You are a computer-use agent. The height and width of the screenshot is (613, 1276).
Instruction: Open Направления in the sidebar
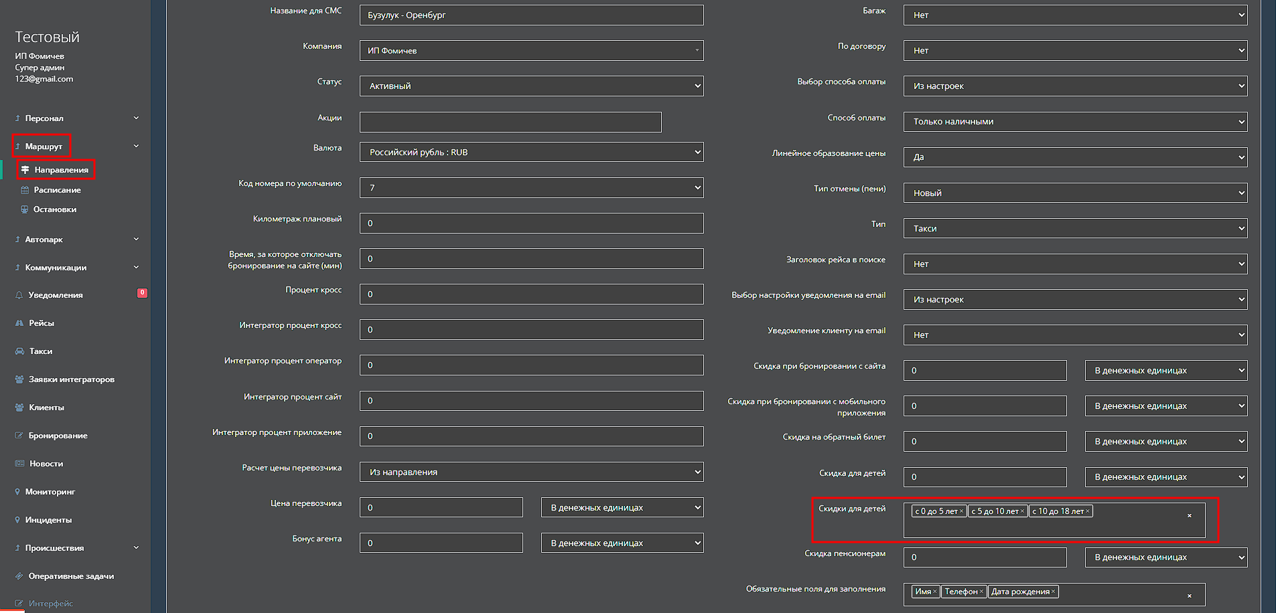coord(61,170)
